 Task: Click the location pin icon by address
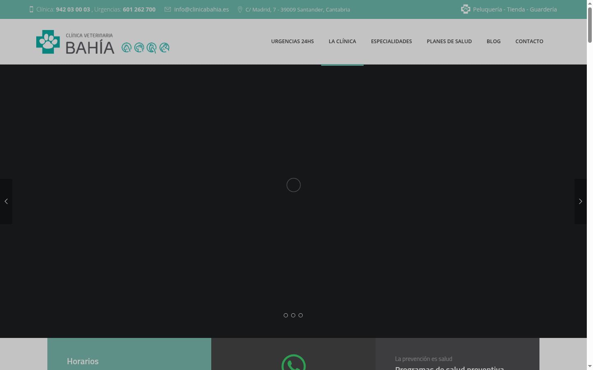point(240,9)
